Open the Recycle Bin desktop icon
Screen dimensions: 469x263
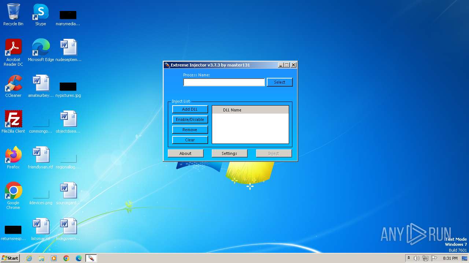[x=13, y=15]
